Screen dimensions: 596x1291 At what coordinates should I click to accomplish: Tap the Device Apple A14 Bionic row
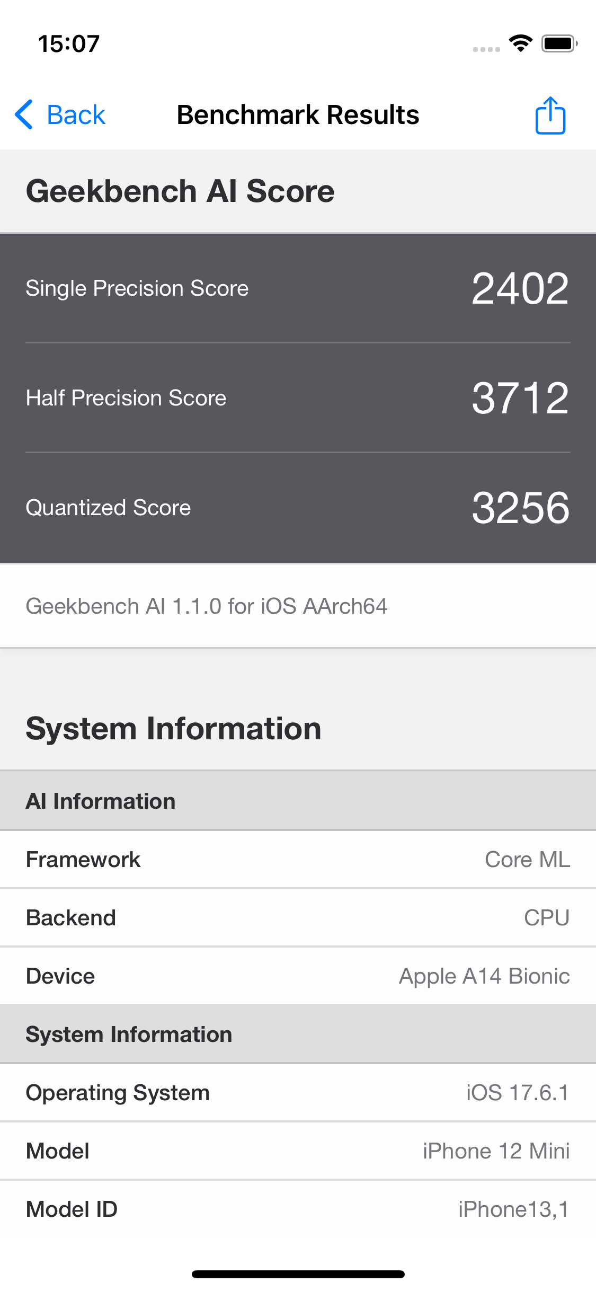point(298,976)
